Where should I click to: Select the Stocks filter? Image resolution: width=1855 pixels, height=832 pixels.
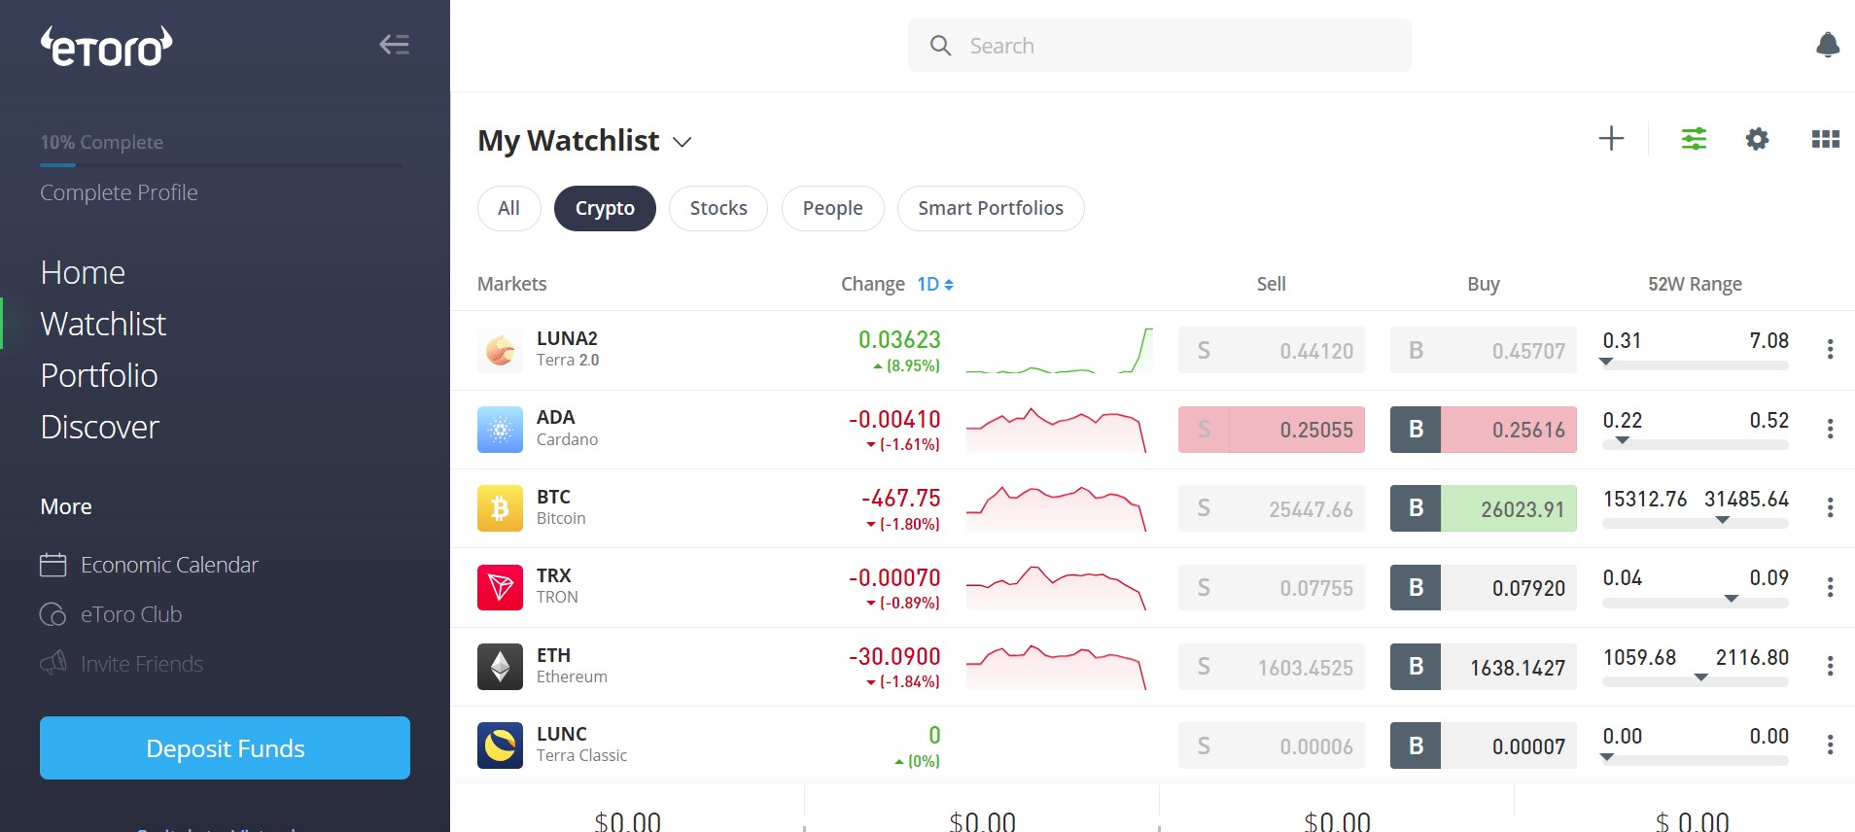tap(718, 208)
